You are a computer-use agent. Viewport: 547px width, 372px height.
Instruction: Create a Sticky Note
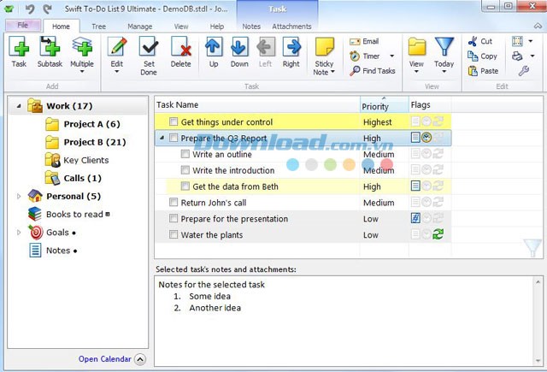click(x=325, y=51)
